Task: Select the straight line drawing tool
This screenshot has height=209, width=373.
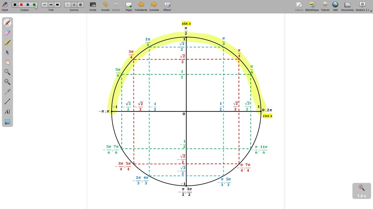Action: tap(8, 102)
